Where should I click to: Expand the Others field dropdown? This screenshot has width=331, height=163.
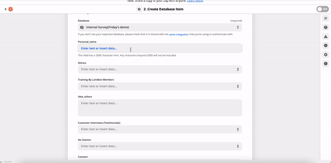tap(160, 69)
